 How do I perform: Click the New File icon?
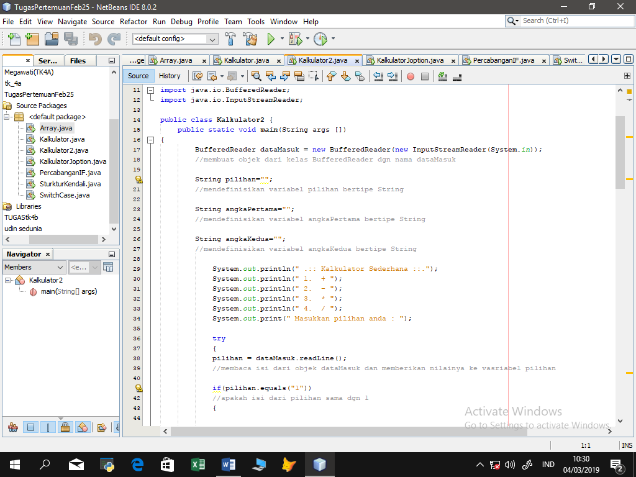pos(13,39)
